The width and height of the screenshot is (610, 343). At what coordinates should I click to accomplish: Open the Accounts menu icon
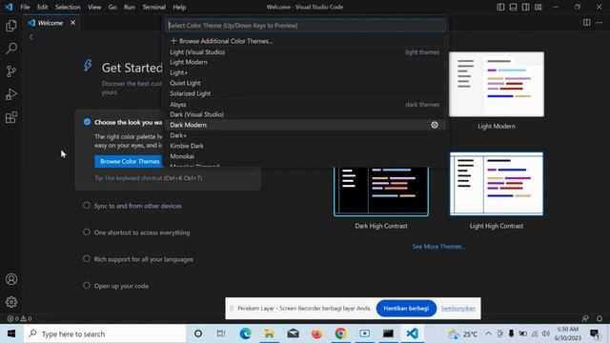pos(11,279)
